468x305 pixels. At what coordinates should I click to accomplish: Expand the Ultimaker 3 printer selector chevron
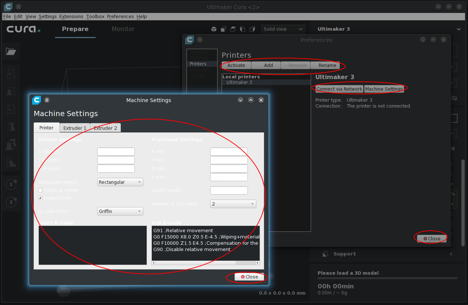459,29
